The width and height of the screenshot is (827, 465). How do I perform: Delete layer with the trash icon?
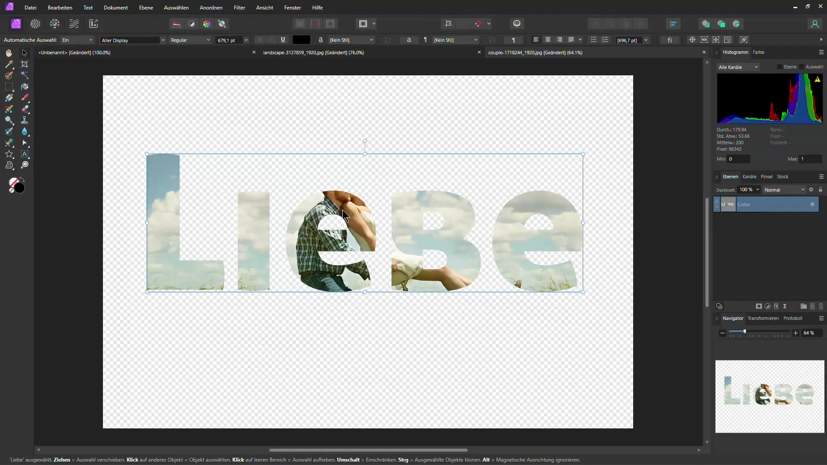click(x=821, y=306)
